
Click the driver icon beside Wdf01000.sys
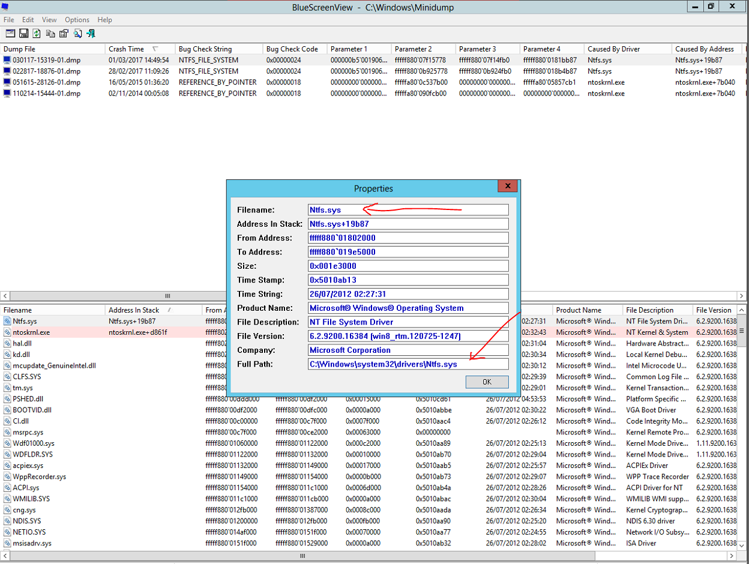pyautogui.click(x=7, y=443)
